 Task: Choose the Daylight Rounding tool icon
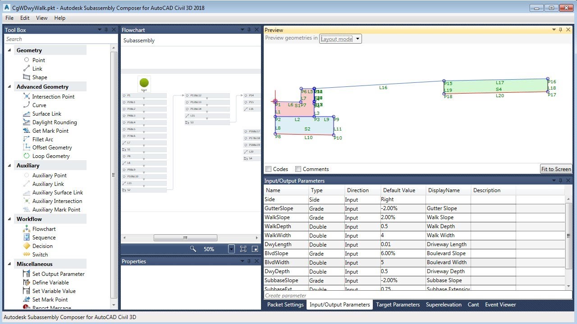[x=27, y=122]
